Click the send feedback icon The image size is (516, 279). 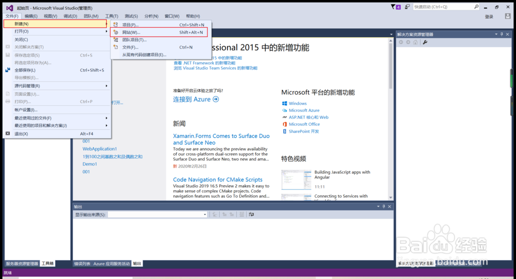[x=408, y=7]
